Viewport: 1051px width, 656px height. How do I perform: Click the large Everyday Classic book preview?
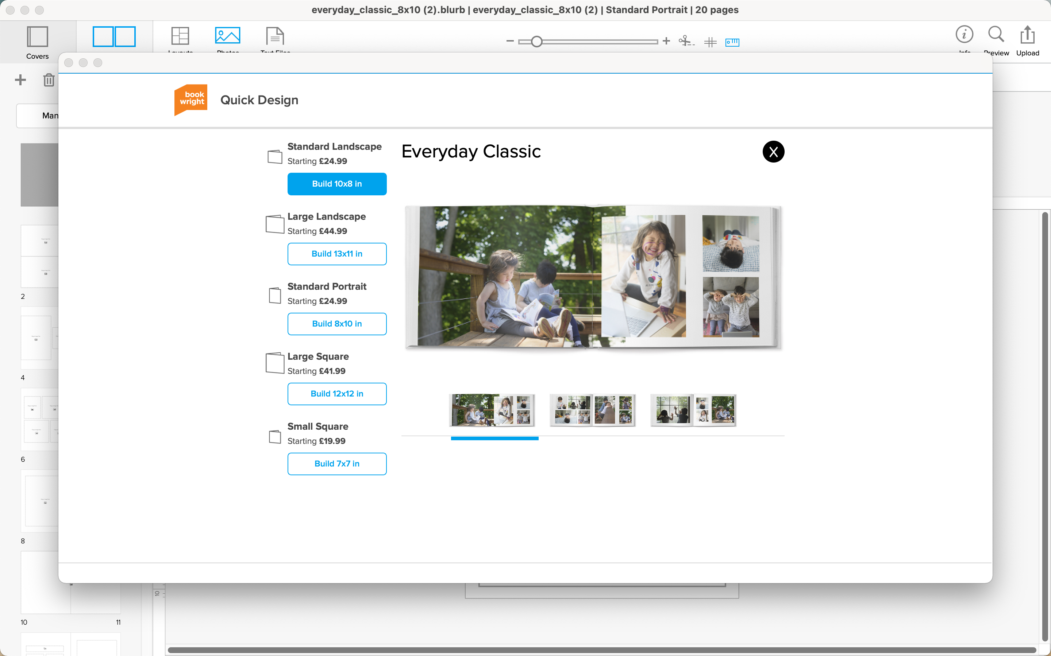(x=593, y=277)
